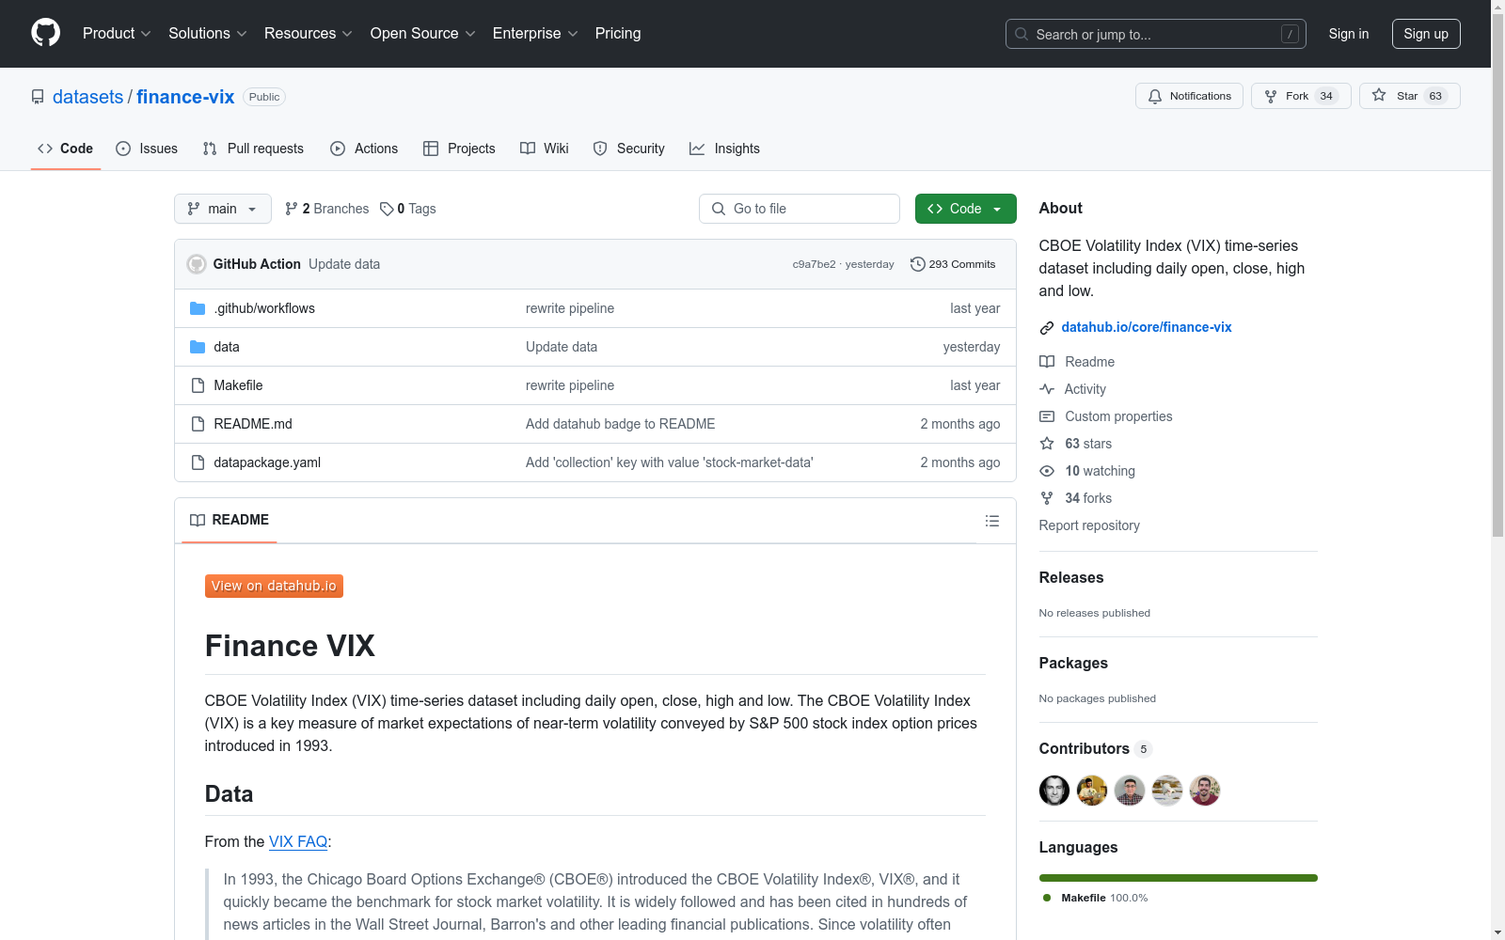Open the Security tab
This screenshot has width=1505, height=940.
pyautogui.click(x=628, y=149)
